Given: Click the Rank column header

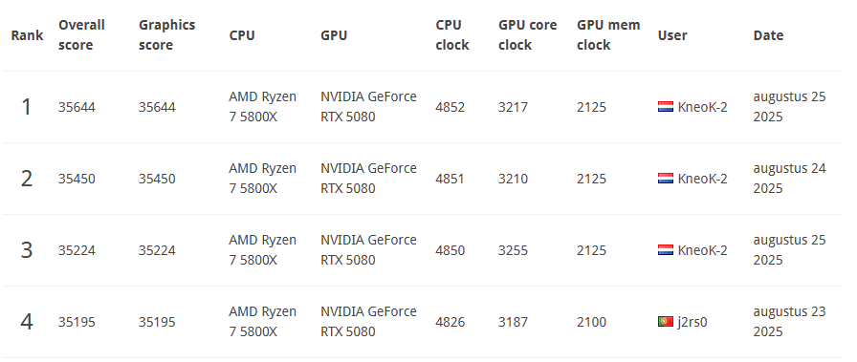Looking at the screenshot, I should (27, 35).
